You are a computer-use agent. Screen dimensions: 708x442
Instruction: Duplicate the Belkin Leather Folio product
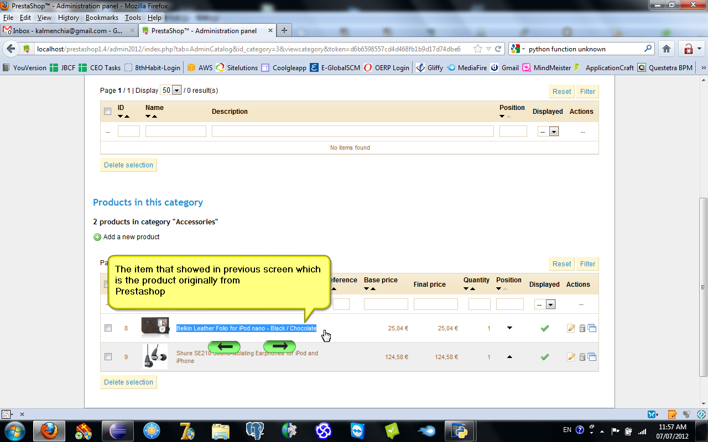(592, 328)
